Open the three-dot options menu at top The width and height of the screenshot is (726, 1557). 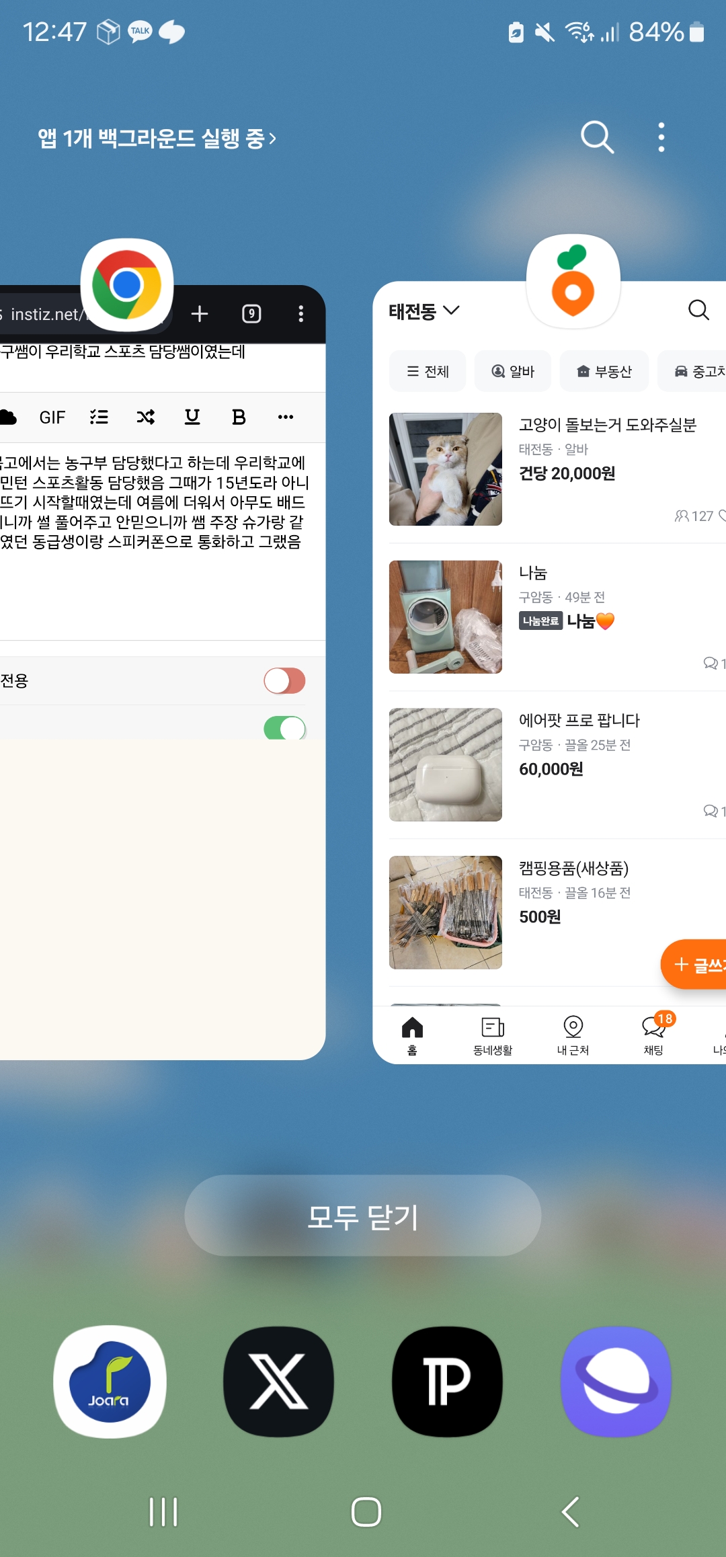click(x=661, y=137)
